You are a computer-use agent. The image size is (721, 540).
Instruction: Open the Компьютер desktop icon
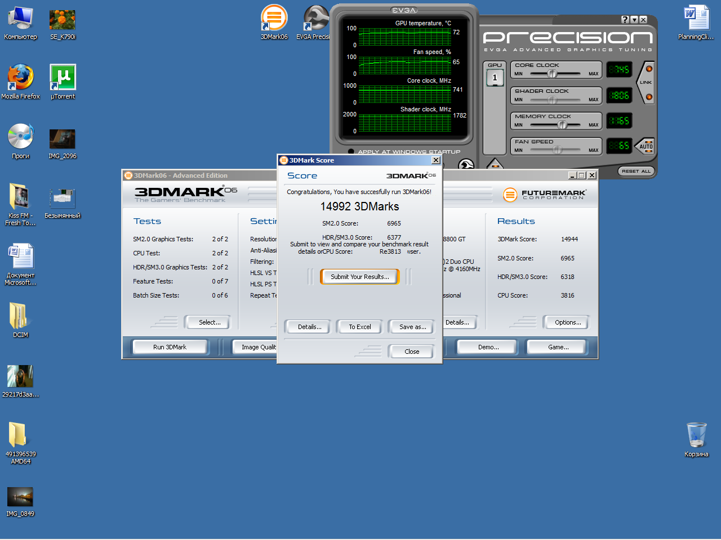(x=20, y=24)
